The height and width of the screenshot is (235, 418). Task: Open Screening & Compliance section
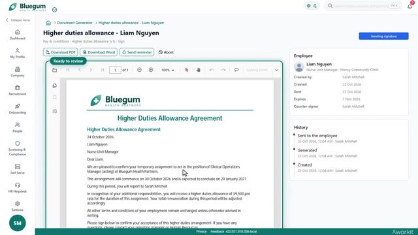(x=18, y=148)
